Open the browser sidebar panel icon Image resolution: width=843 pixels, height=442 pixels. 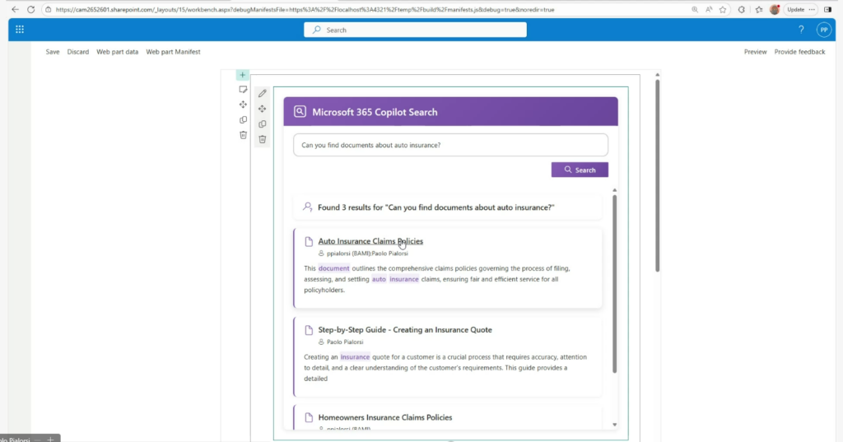828,10
